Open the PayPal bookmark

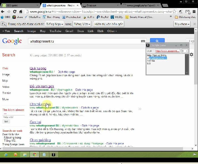pos(103,17)
